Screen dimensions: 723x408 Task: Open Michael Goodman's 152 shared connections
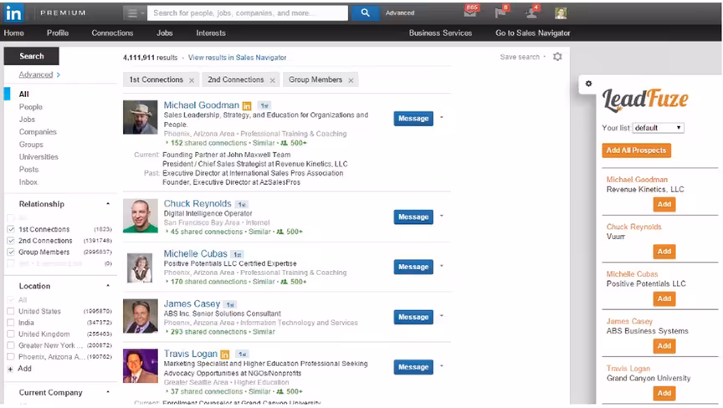point(208,143)
